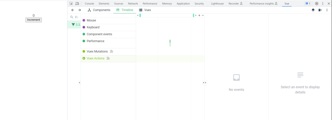
Task: Zoom out the timeline with minus
Action: (x=203, y=16)
